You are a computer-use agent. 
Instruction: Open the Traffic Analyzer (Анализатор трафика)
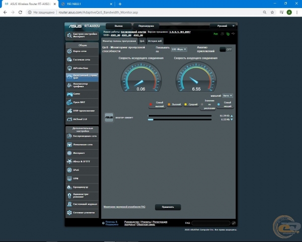tap(82, 85)
